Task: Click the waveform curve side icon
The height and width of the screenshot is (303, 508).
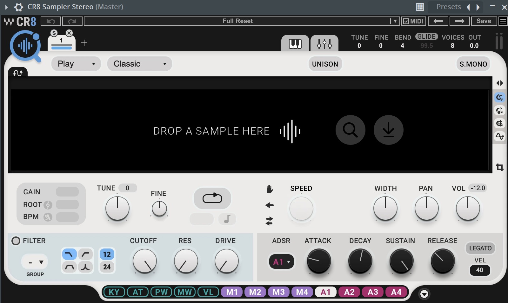Action: click(500, 136)
